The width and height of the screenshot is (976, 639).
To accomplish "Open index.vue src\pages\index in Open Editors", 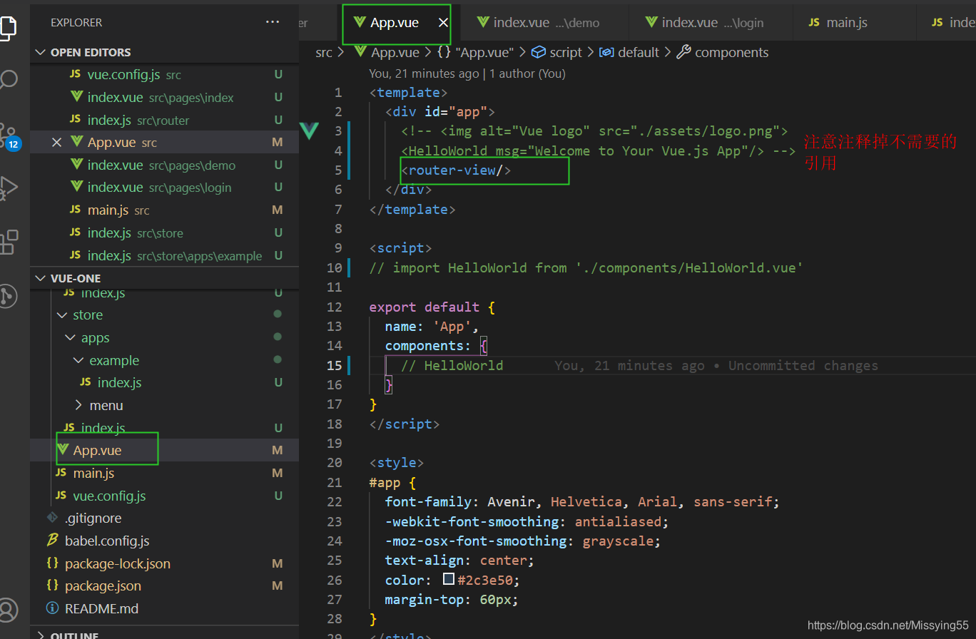I will [164, 98].
